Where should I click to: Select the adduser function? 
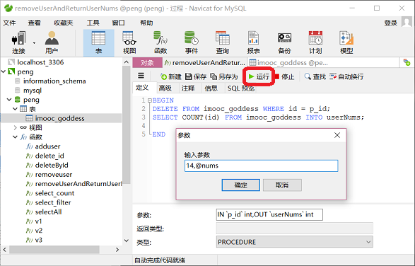pyautogui.click(x=47, y=146)
